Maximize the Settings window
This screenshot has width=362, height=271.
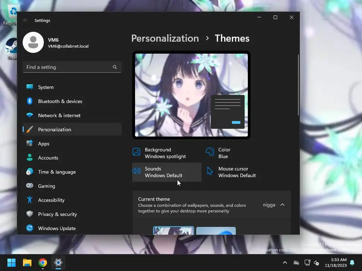point(275,17)
